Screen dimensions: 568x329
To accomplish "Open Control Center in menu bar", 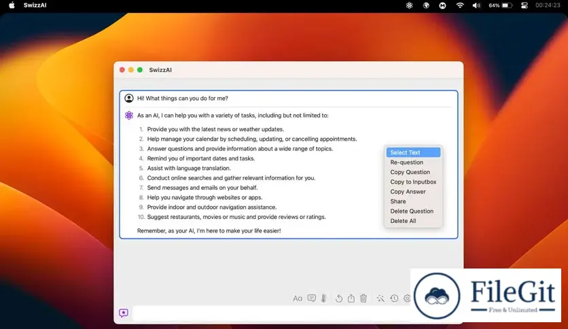I will [524, 5].
